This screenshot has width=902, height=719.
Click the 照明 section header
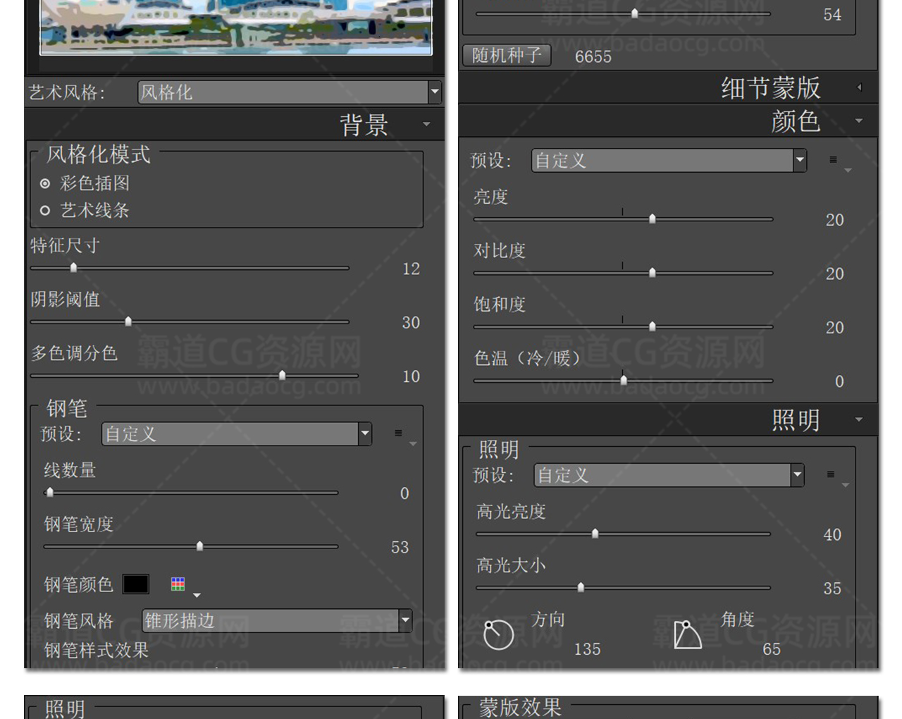click(795, 420)
